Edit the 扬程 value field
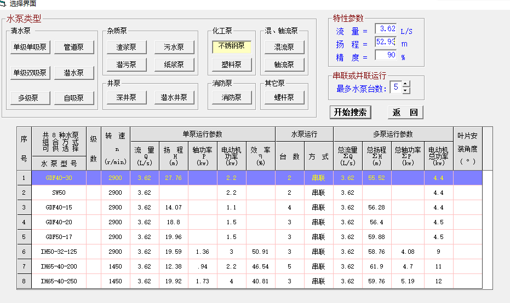The image size is (510, 303). tap(386, 42)
